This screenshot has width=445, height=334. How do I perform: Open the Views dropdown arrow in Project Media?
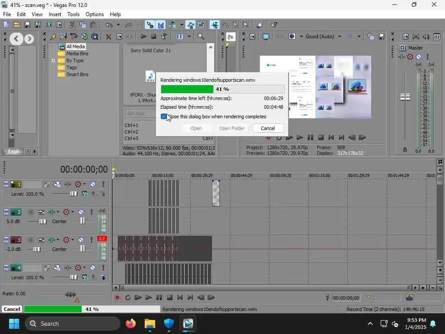click(189, 37)
